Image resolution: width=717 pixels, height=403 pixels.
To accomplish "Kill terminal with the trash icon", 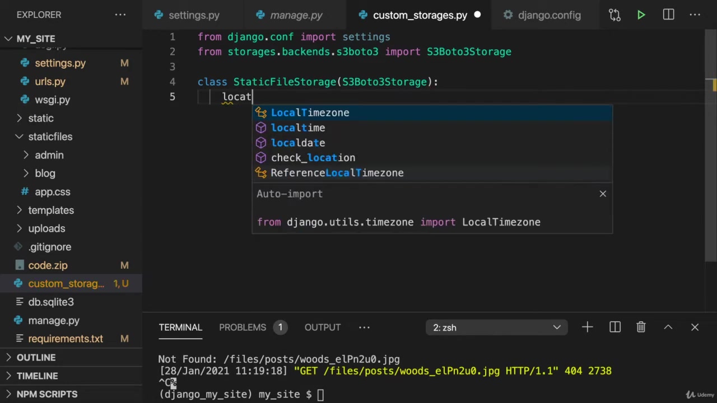I will click(x=641, y=327).
